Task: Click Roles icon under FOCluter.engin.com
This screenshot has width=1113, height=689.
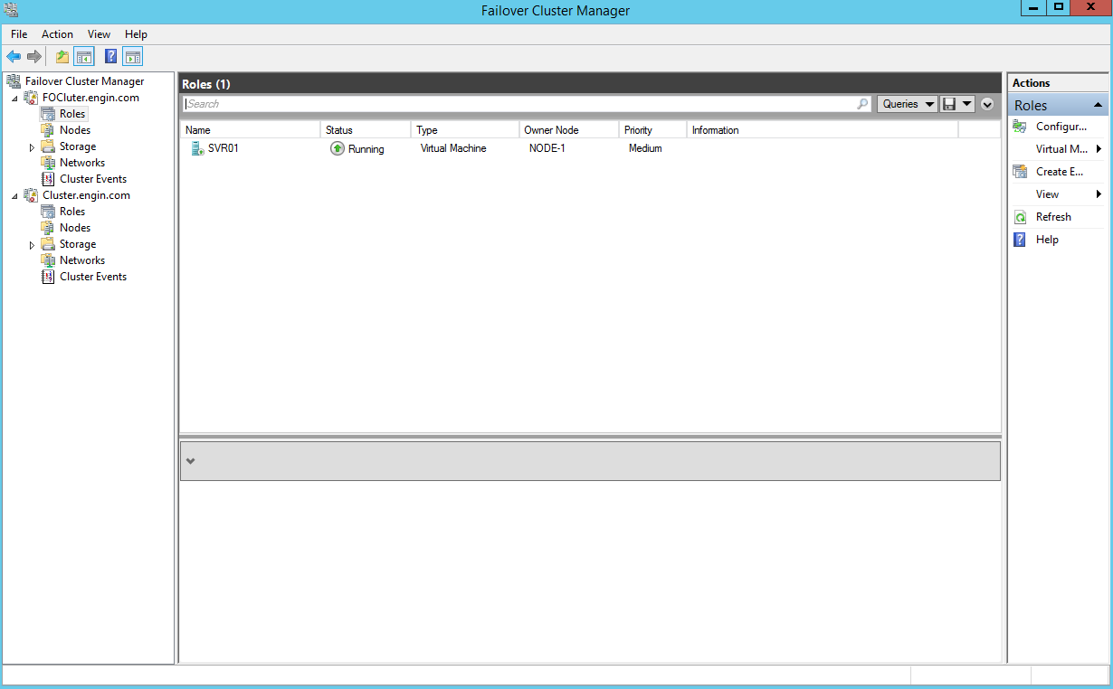Action: point(48,114)
